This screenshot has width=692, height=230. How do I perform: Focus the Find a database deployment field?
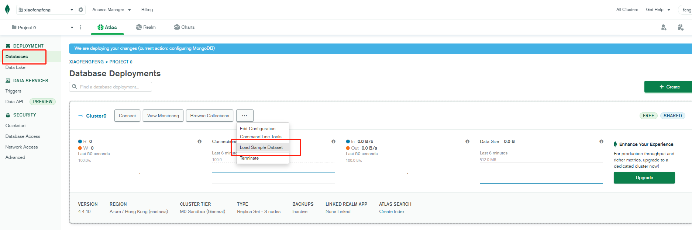pos(110,87)
